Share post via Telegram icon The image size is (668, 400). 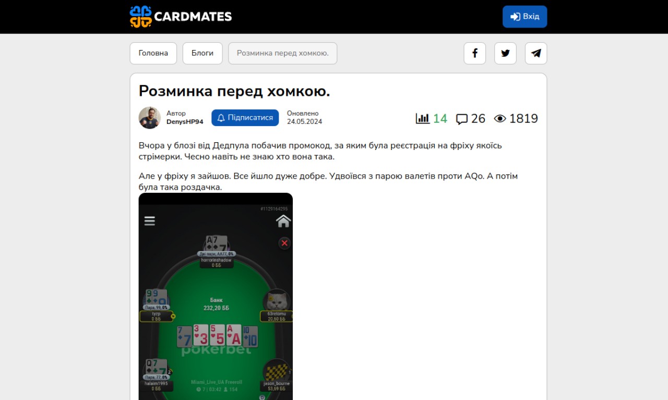[x=536, y=53]
